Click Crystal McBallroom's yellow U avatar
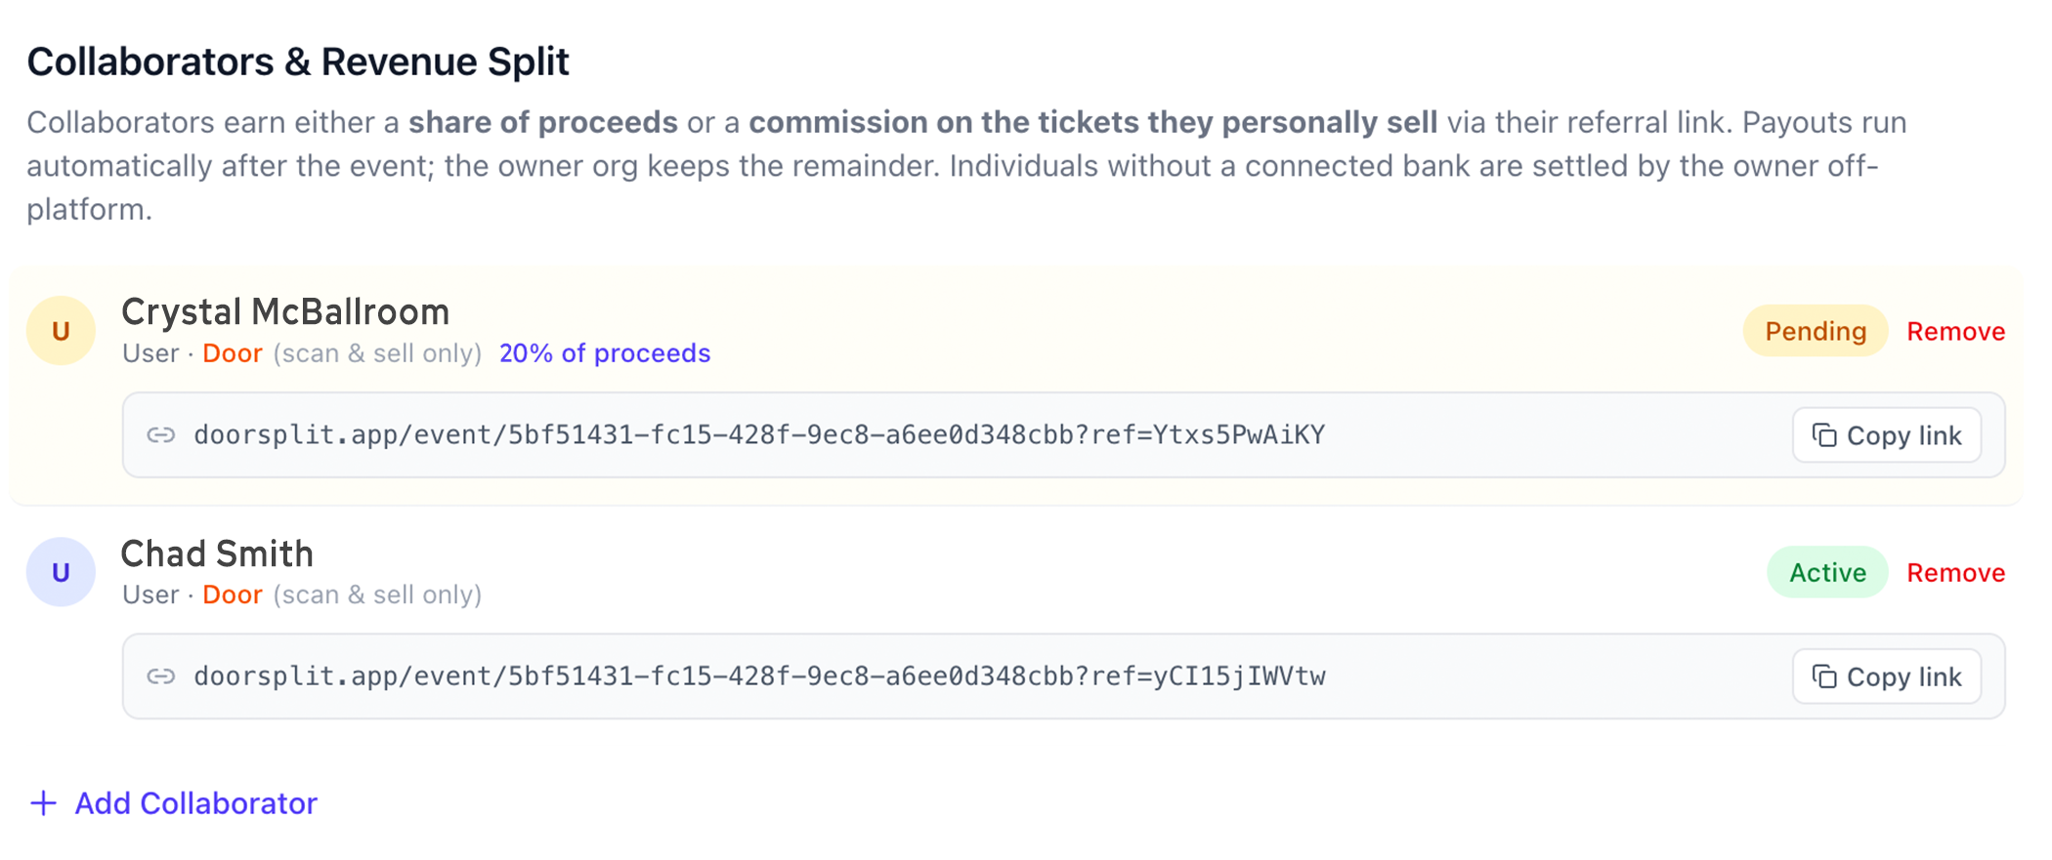The height and width of the screenshot is (860, 2052). point(61,331)
